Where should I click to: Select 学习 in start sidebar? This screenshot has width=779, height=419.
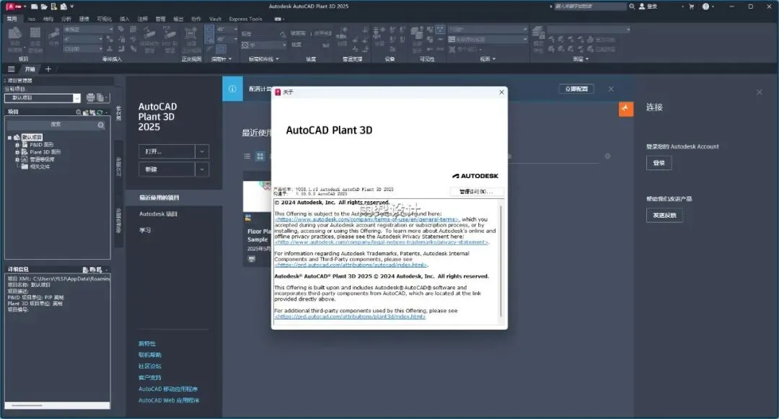click(x=144, y=230)
